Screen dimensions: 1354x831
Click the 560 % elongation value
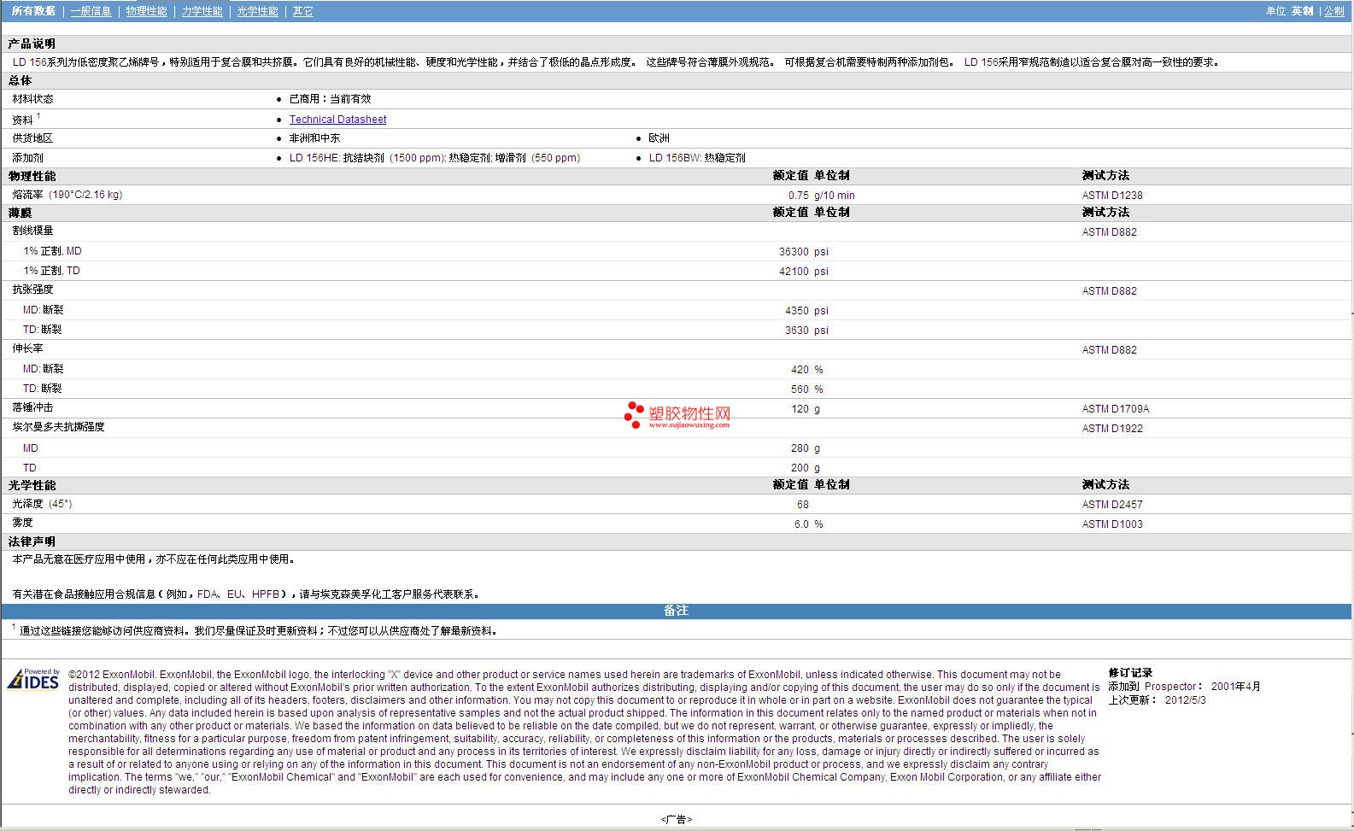806,389
